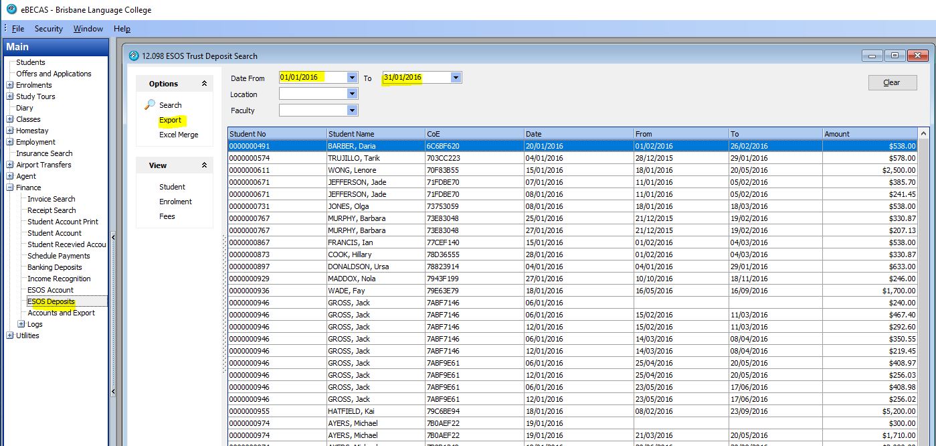Open the Security menu
Viewport: 936px width, 446px height.
[x=48, y=29]
